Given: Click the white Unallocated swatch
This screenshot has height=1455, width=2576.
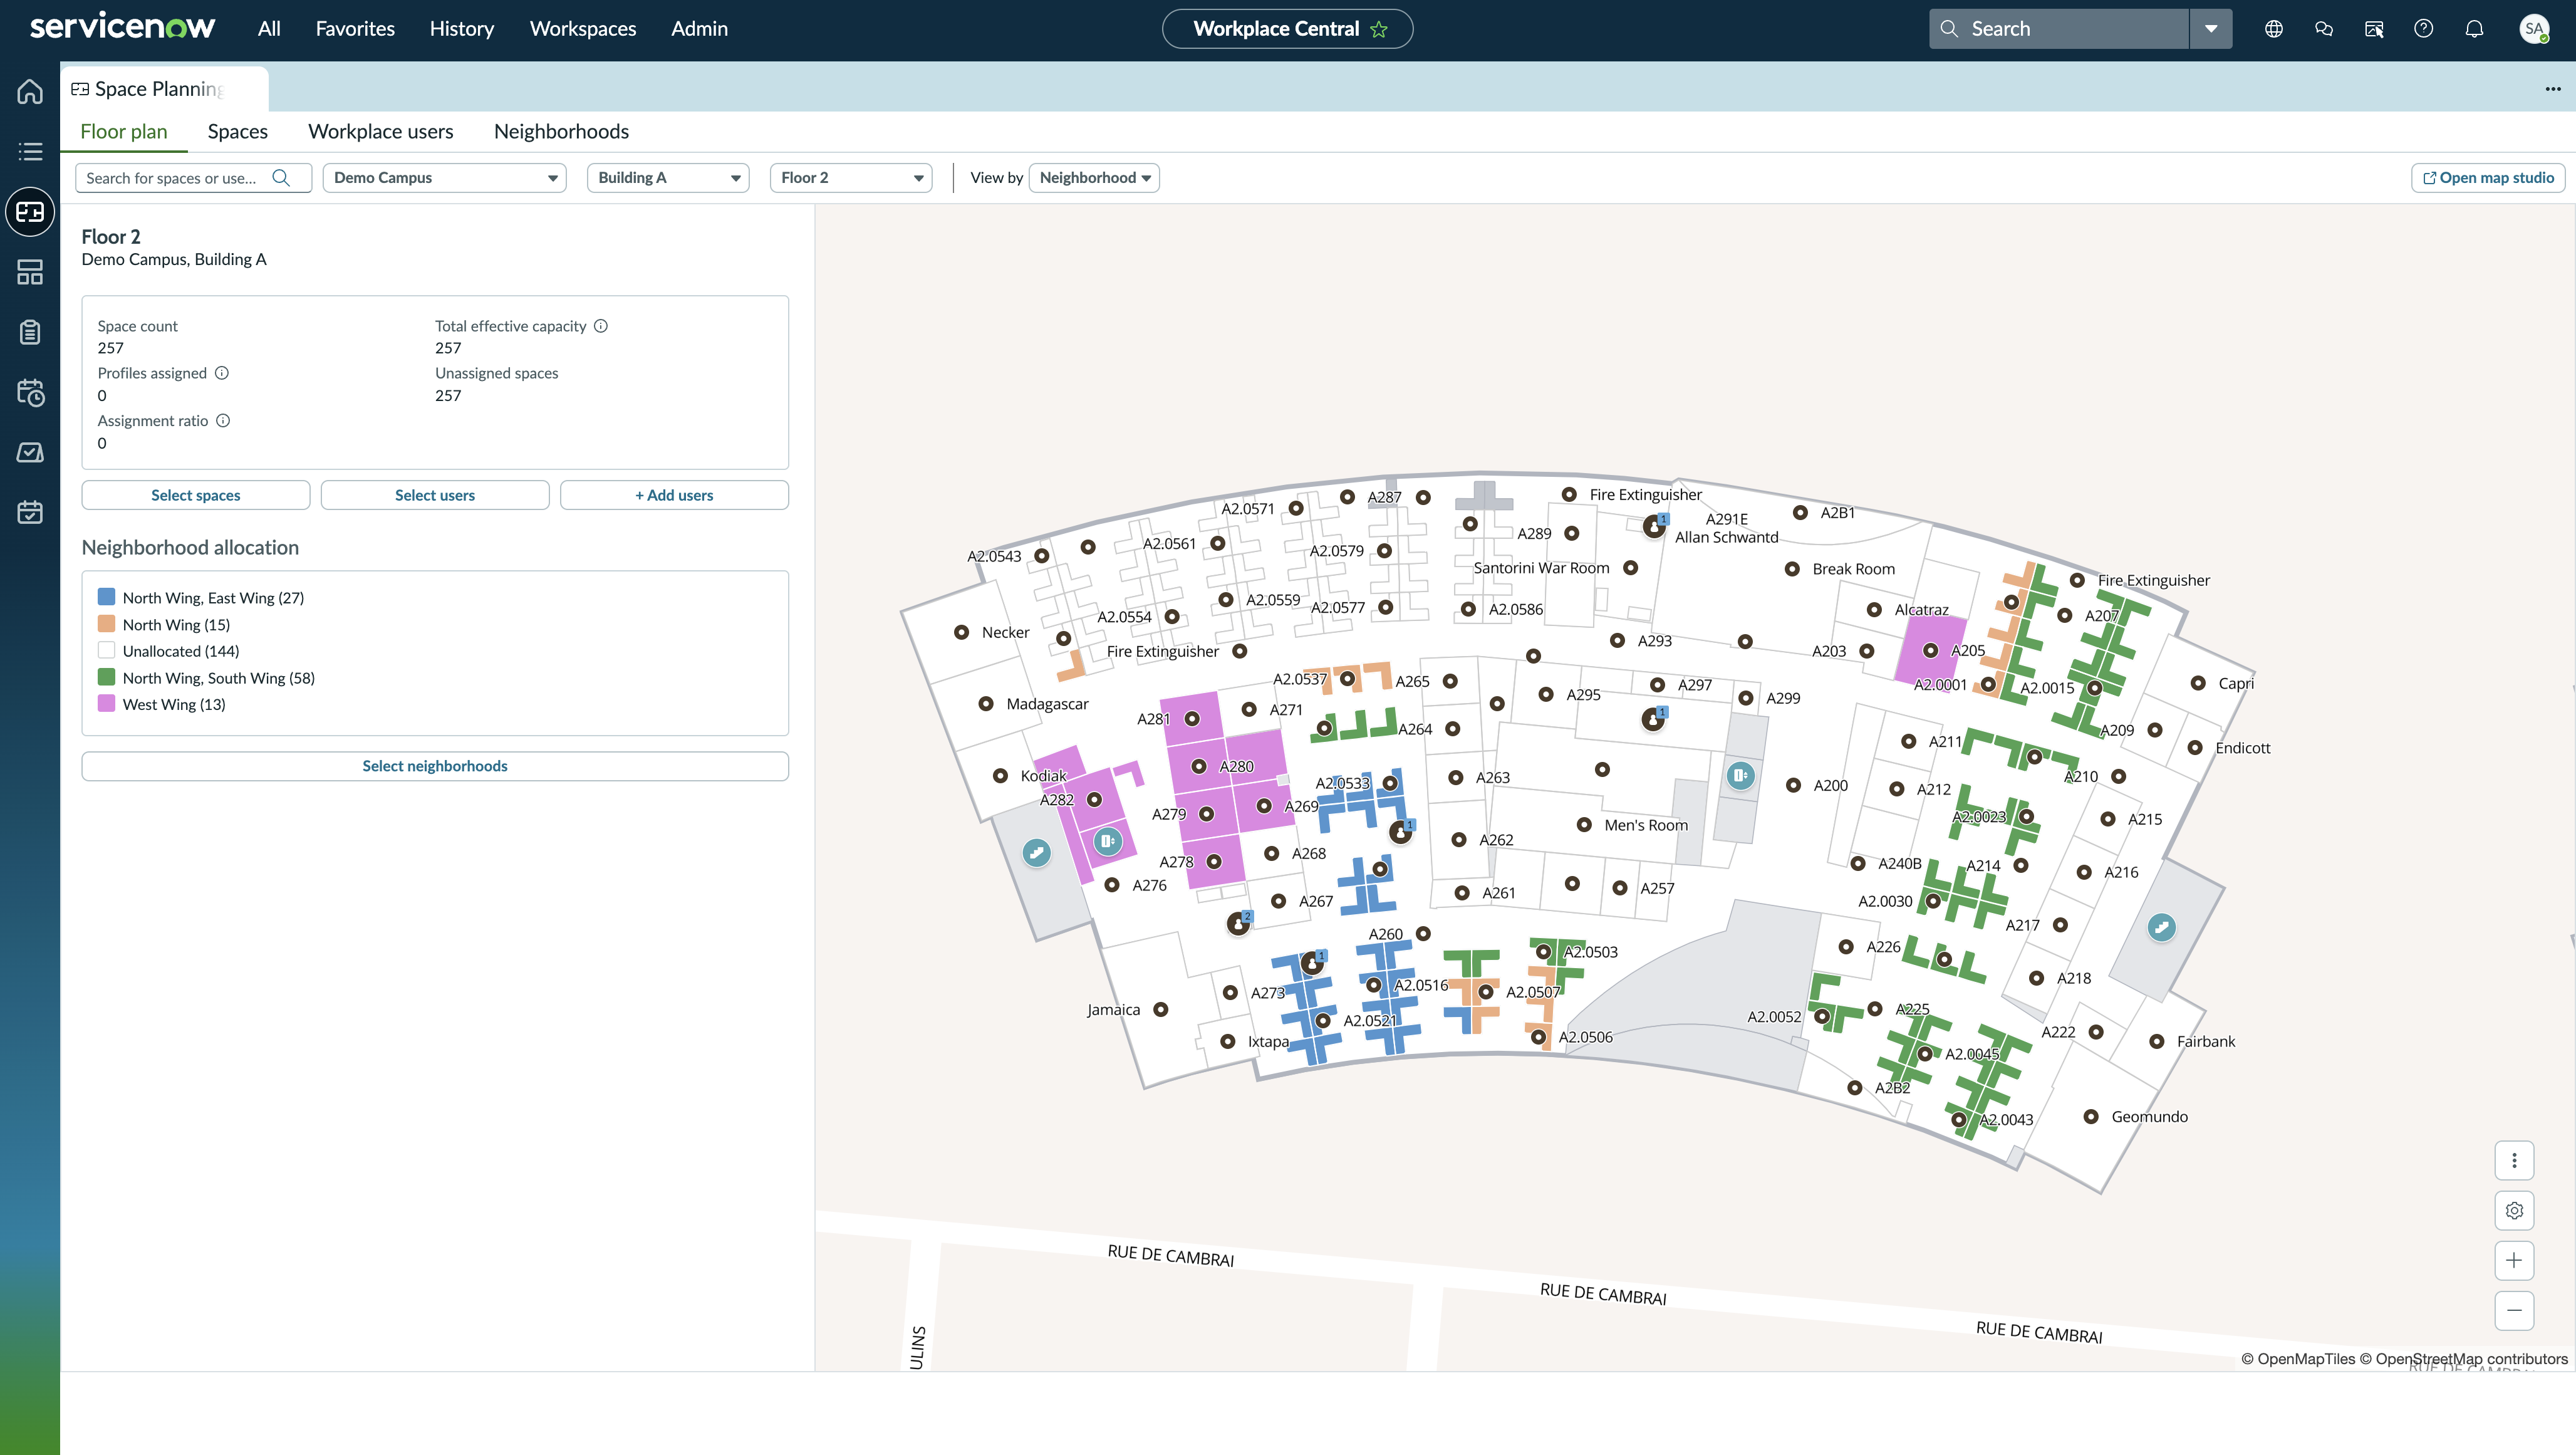Looking at the screenshot, I should pyautogui.click(x=106, y=650).
